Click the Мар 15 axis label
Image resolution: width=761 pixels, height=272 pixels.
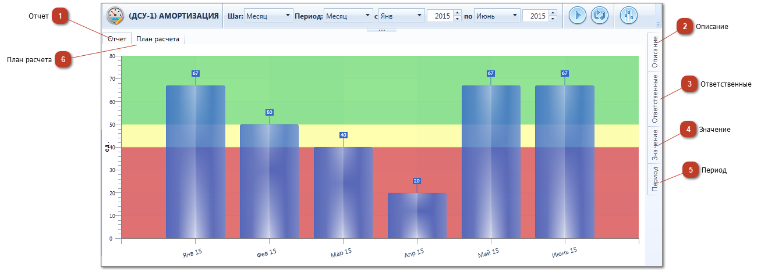click(x=341, y=252)
